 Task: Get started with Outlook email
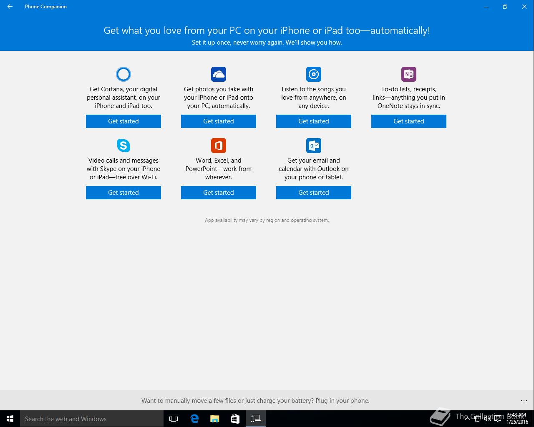(314, 193)
